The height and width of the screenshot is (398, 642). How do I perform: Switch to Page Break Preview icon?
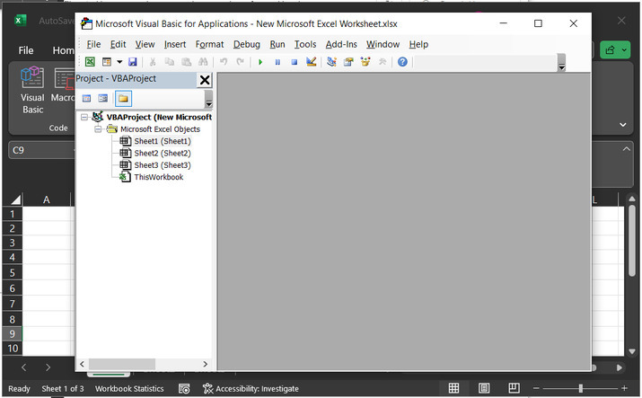pos(514,388)
